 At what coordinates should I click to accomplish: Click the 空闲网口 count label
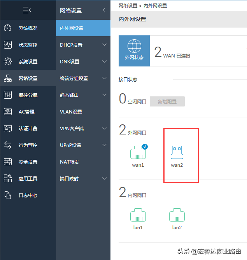point(137,102)
